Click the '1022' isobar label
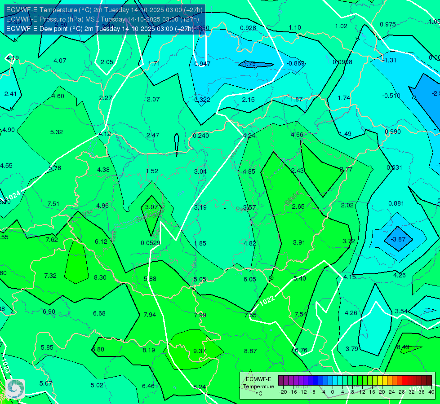This screenshot has width=440, height=404. (267, 301)
